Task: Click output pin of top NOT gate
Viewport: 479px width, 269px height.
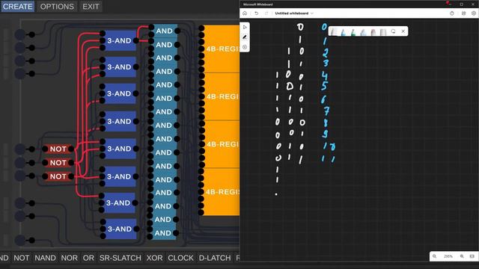Action: coord(71,149)
